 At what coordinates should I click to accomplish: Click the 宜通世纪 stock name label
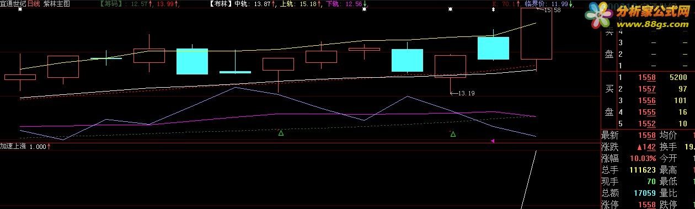pyautogui.click(x=13, y=4)
